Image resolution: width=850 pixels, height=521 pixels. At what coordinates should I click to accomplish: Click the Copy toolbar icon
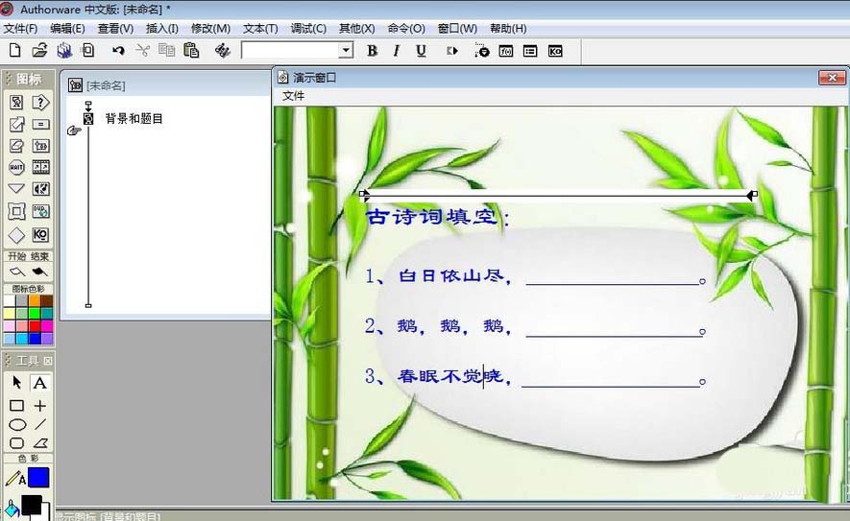(x=166, y=50)
